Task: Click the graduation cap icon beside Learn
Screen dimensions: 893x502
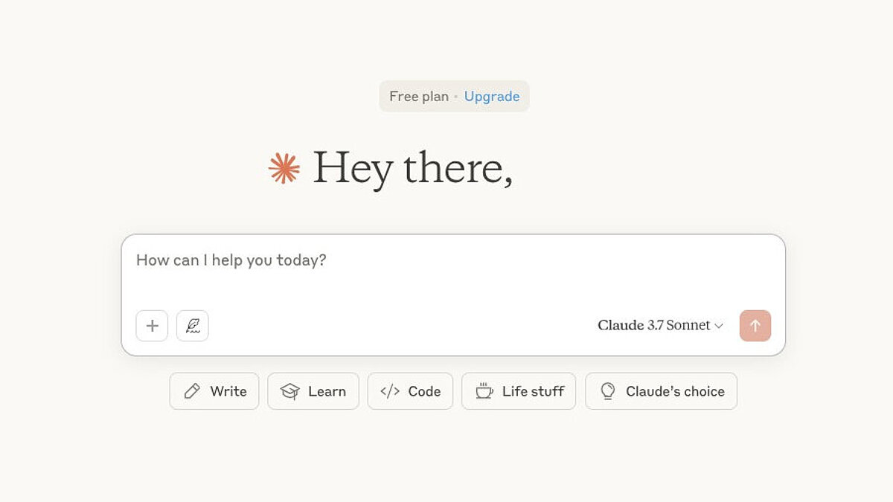Action: pos(289,391)
